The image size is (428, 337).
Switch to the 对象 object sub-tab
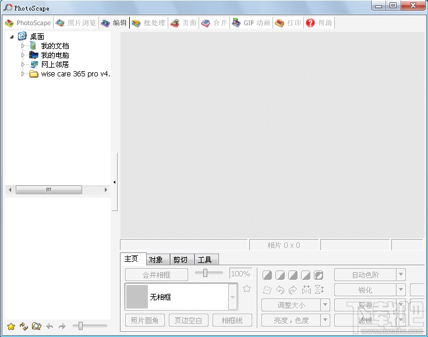pos(158,259)
